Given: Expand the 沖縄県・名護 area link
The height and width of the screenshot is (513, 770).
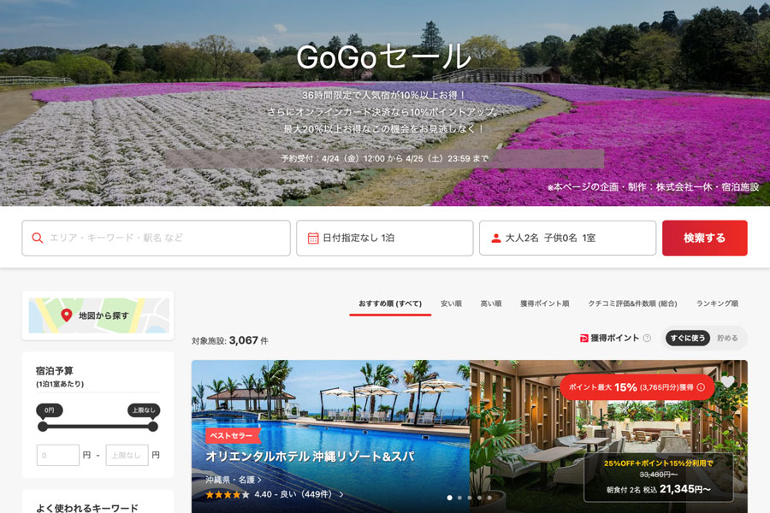Looking at the screenshot, I should (234, 480).
